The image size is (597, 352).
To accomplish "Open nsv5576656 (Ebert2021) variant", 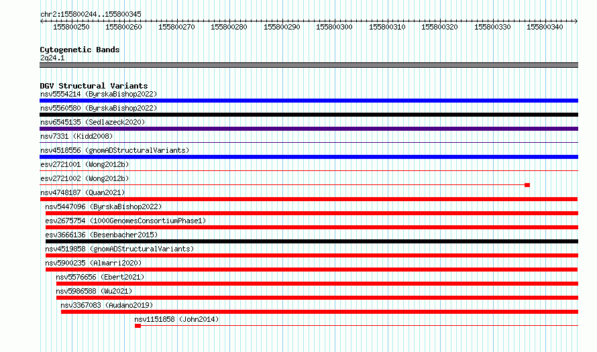I will click(x=100, y=277).
